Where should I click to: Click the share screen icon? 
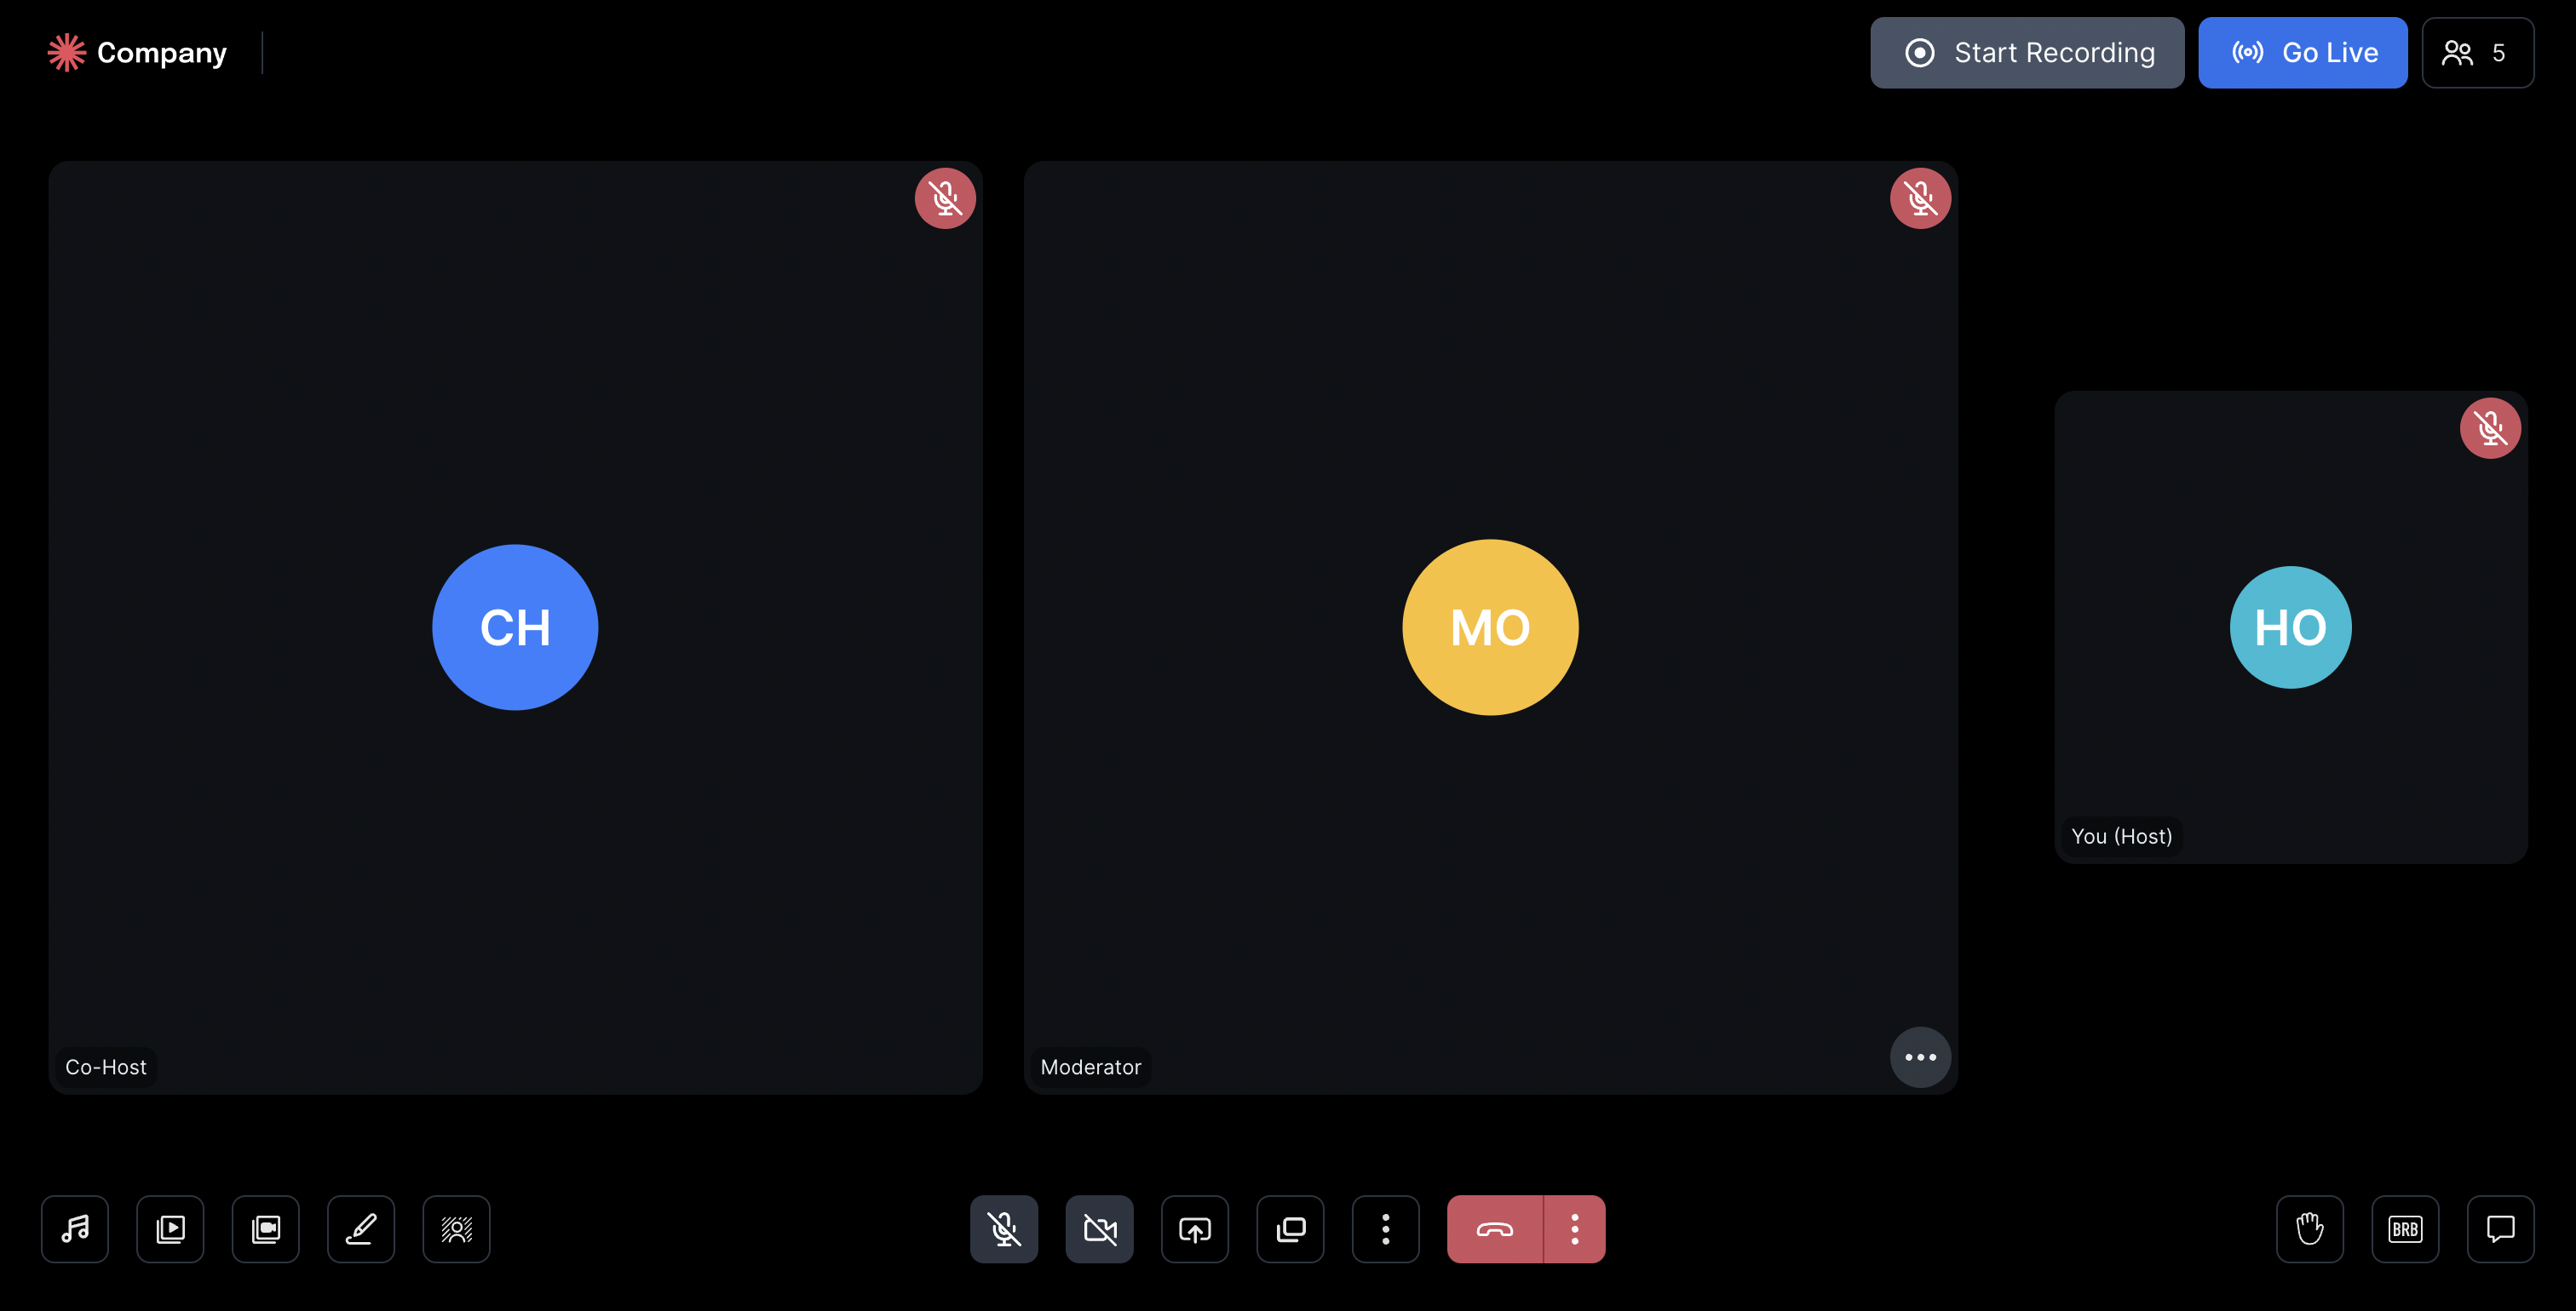pyautogui.click(x=1195, y=1229)
